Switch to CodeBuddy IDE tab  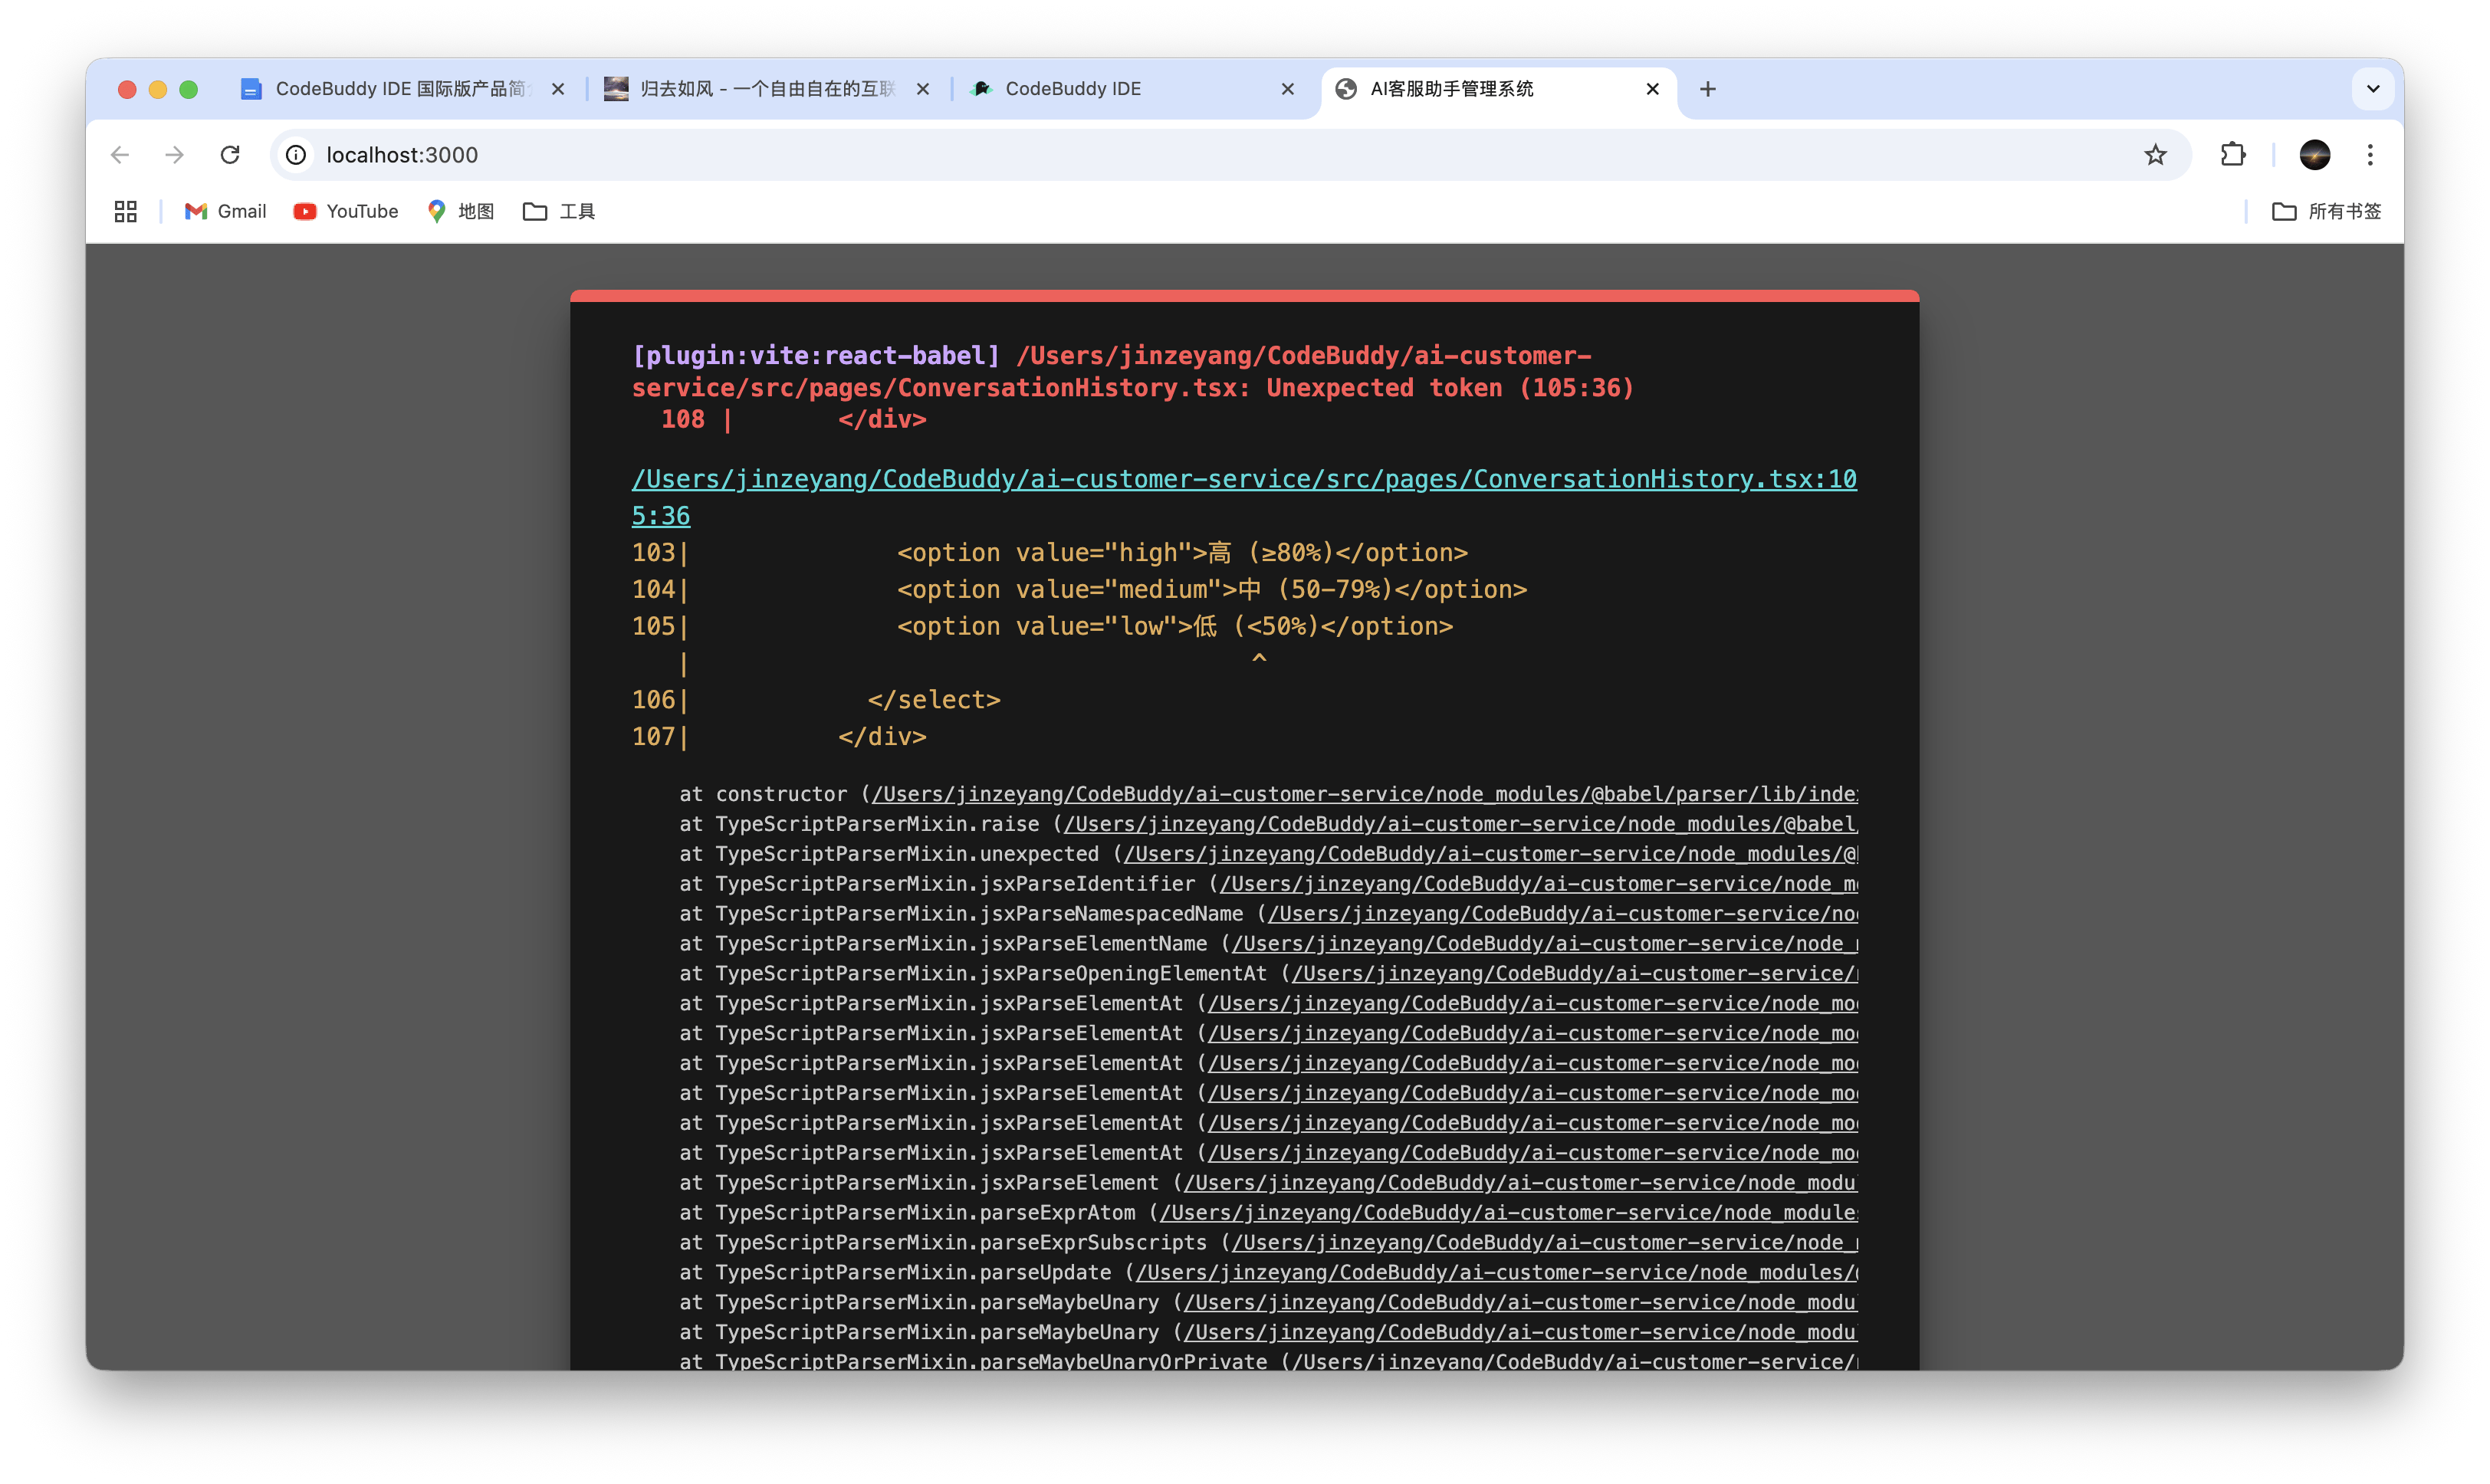click(1130, 89)
